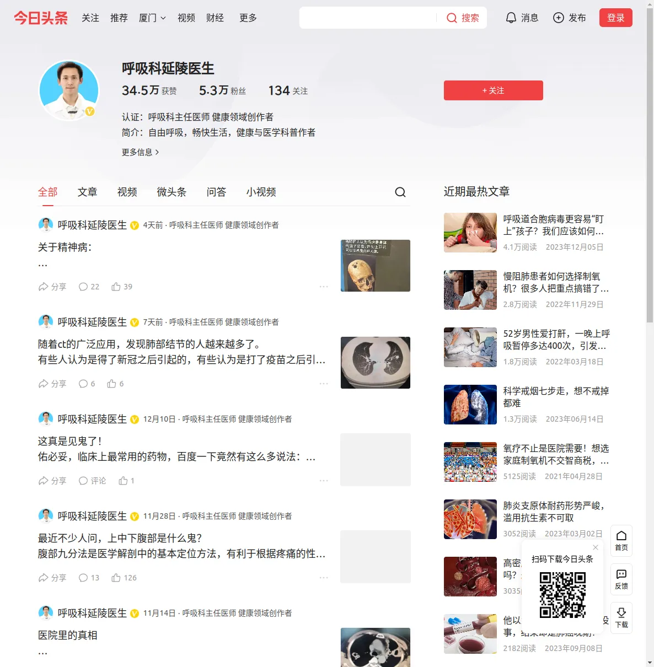This screenshot has width=654, height=667.
Task: Click the 5.3万 粉丝 stat
Action: (x=223, y=90)
